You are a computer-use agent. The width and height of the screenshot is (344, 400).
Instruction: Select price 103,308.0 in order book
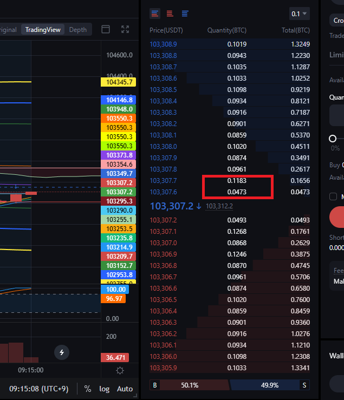(163, 147)
